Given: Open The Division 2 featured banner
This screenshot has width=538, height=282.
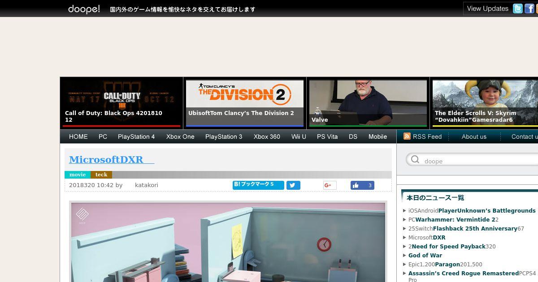Looking at the screenshot, I should (x=245, y=103).
